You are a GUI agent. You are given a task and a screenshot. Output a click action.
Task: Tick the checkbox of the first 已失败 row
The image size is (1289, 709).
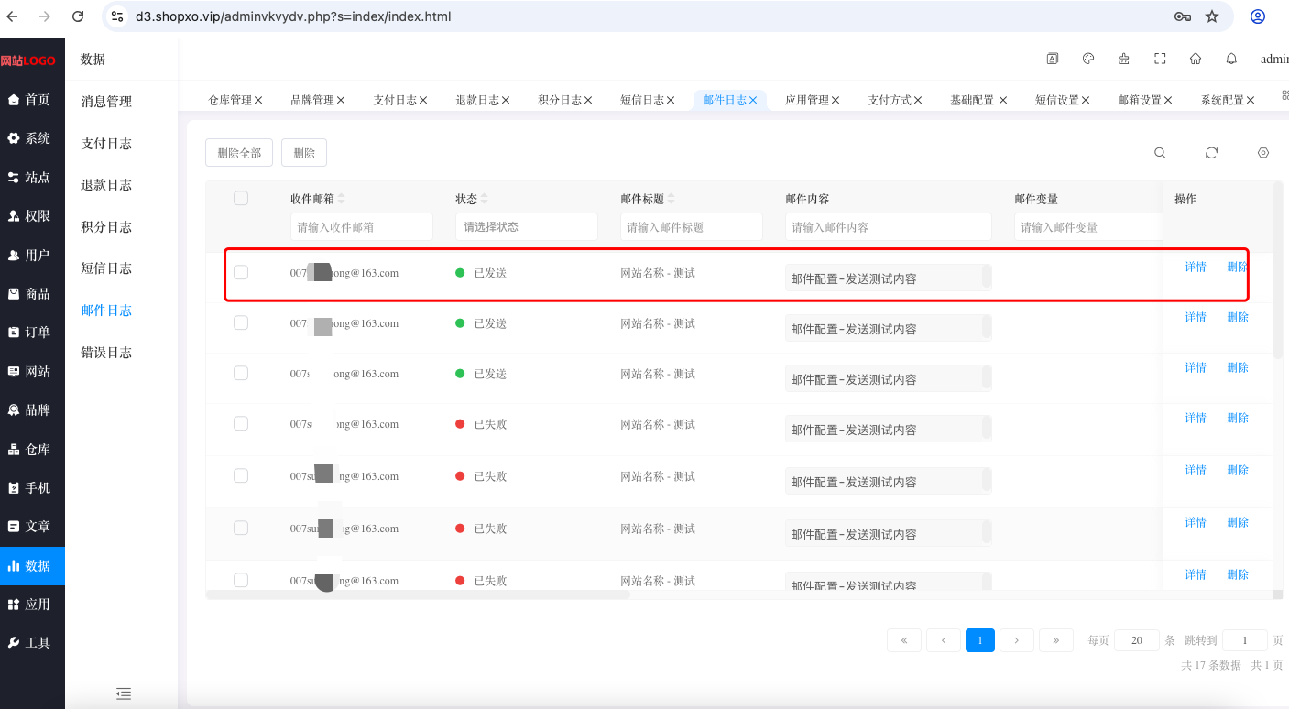coord(241,423)
